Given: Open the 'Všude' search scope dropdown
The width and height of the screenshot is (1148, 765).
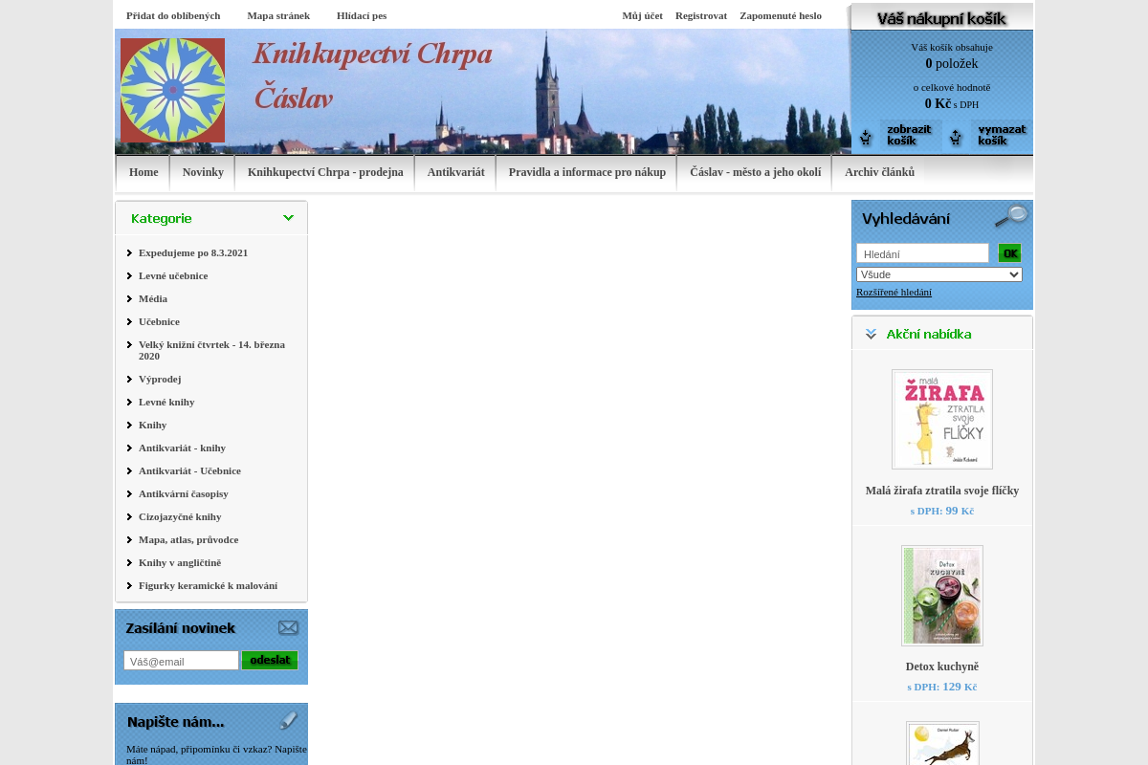Looking at the screenshot, I should coord(938,274).
